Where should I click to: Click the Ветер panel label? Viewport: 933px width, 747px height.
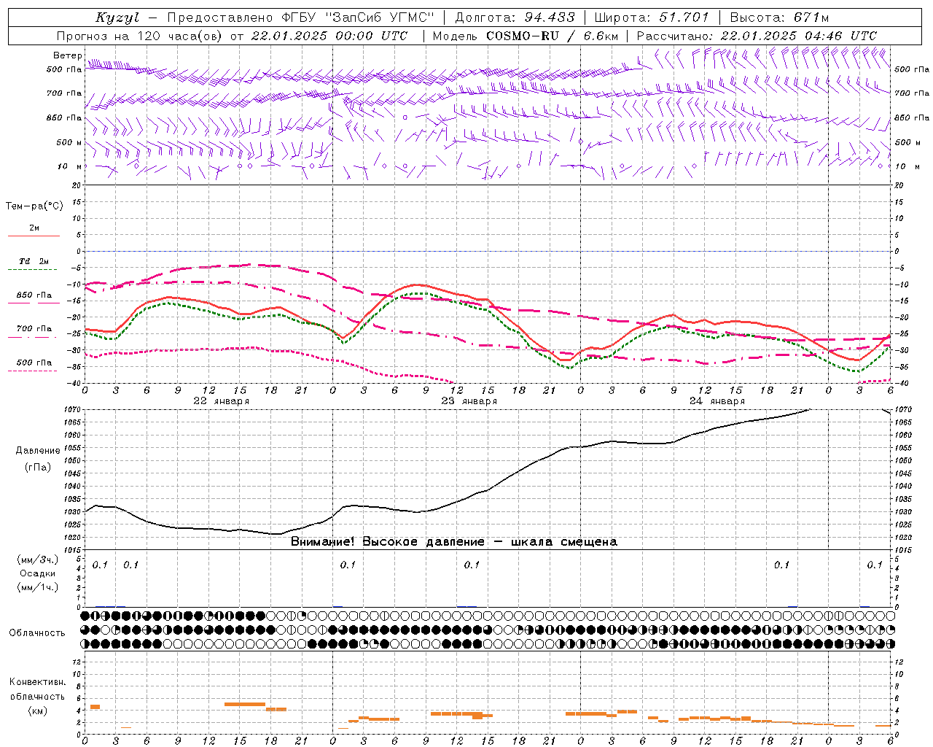tap(68, 55)
